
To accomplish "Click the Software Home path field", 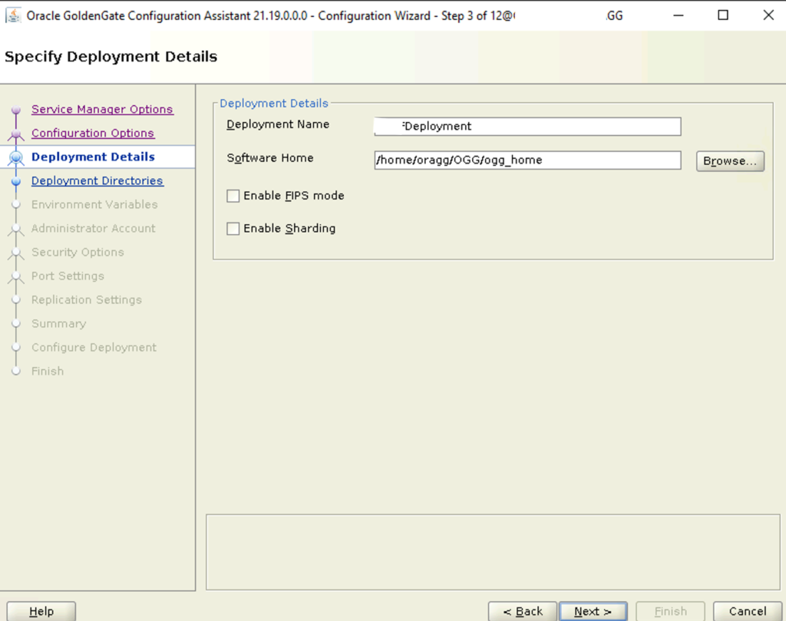I will pos(527,160).
